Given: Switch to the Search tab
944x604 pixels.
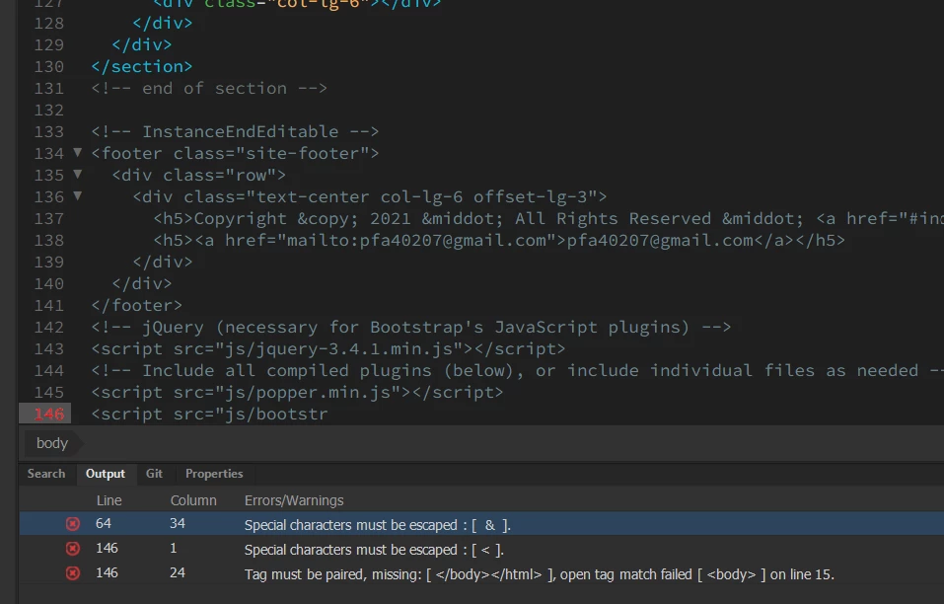Looking at the screenshot, I should pos(46,474).
